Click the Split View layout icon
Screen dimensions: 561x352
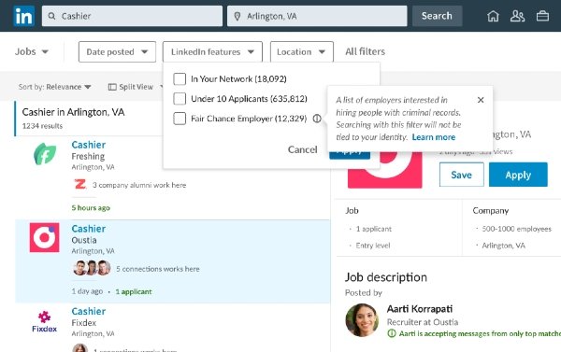pos(112,87)
